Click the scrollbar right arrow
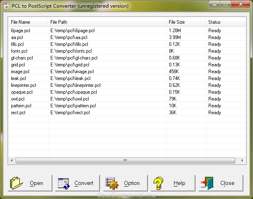The height and width of the screenshot is (199, 253). (242, 160)
